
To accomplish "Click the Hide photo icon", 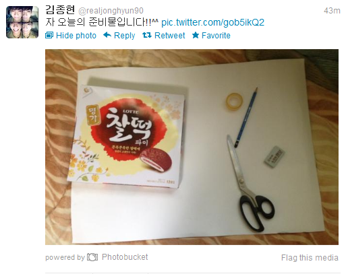I will click(x=49, y=36).
